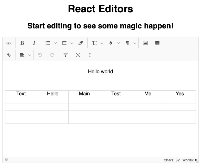201x168 pixels.
Task: Click the 'React Editors' heading
Action: 101,9
